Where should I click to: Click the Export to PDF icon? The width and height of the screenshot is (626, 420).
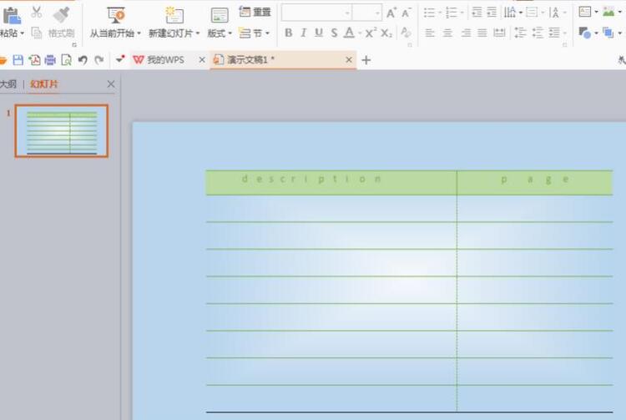(x=34, y=60)
